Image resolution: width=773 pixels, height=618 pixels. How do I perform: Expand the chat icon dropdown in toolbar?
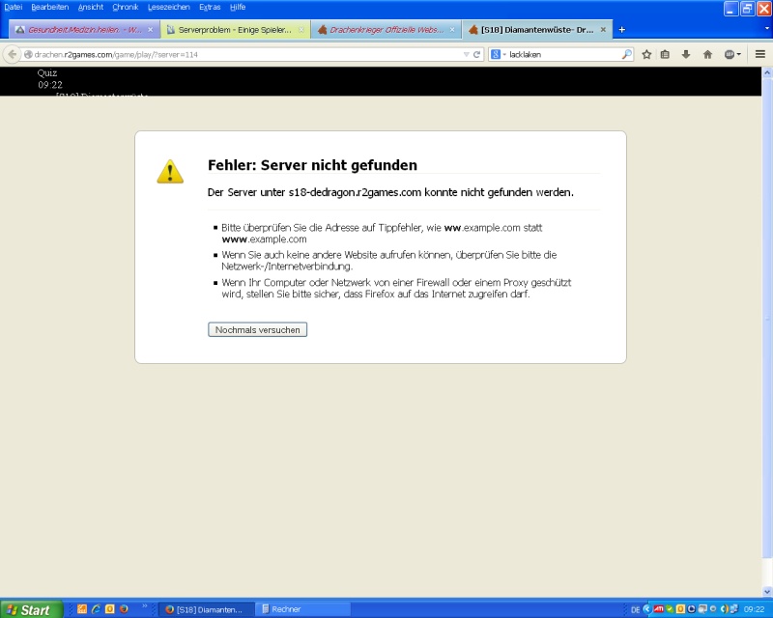click(x=739, y=54)
